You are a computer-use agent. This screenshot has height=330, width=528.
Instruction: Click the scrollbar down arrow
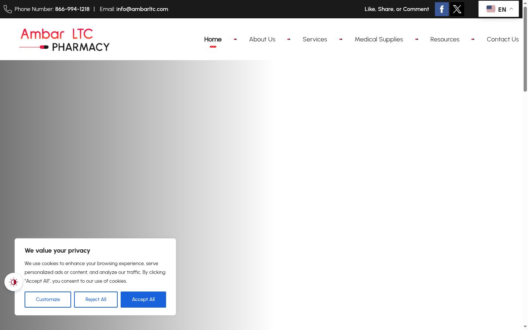(x=525, y=326)
